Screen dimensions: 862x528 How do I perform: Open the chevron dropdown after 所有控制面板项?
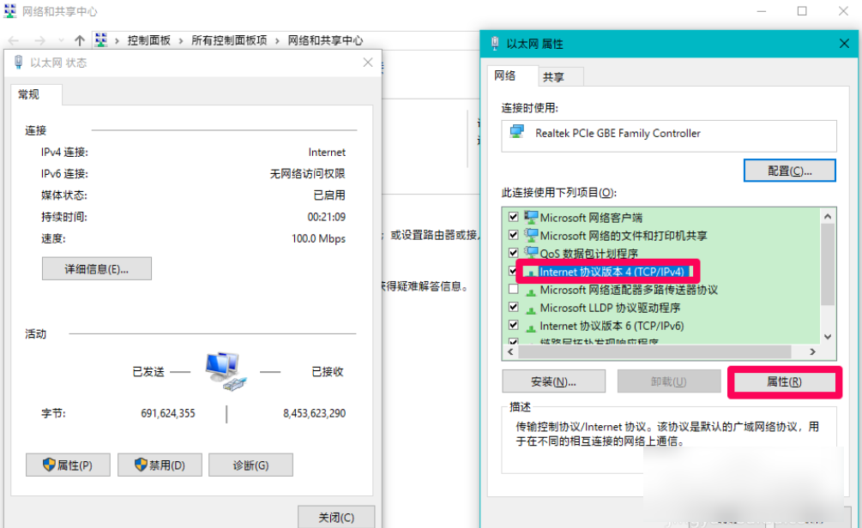click(x=276, y=39)
